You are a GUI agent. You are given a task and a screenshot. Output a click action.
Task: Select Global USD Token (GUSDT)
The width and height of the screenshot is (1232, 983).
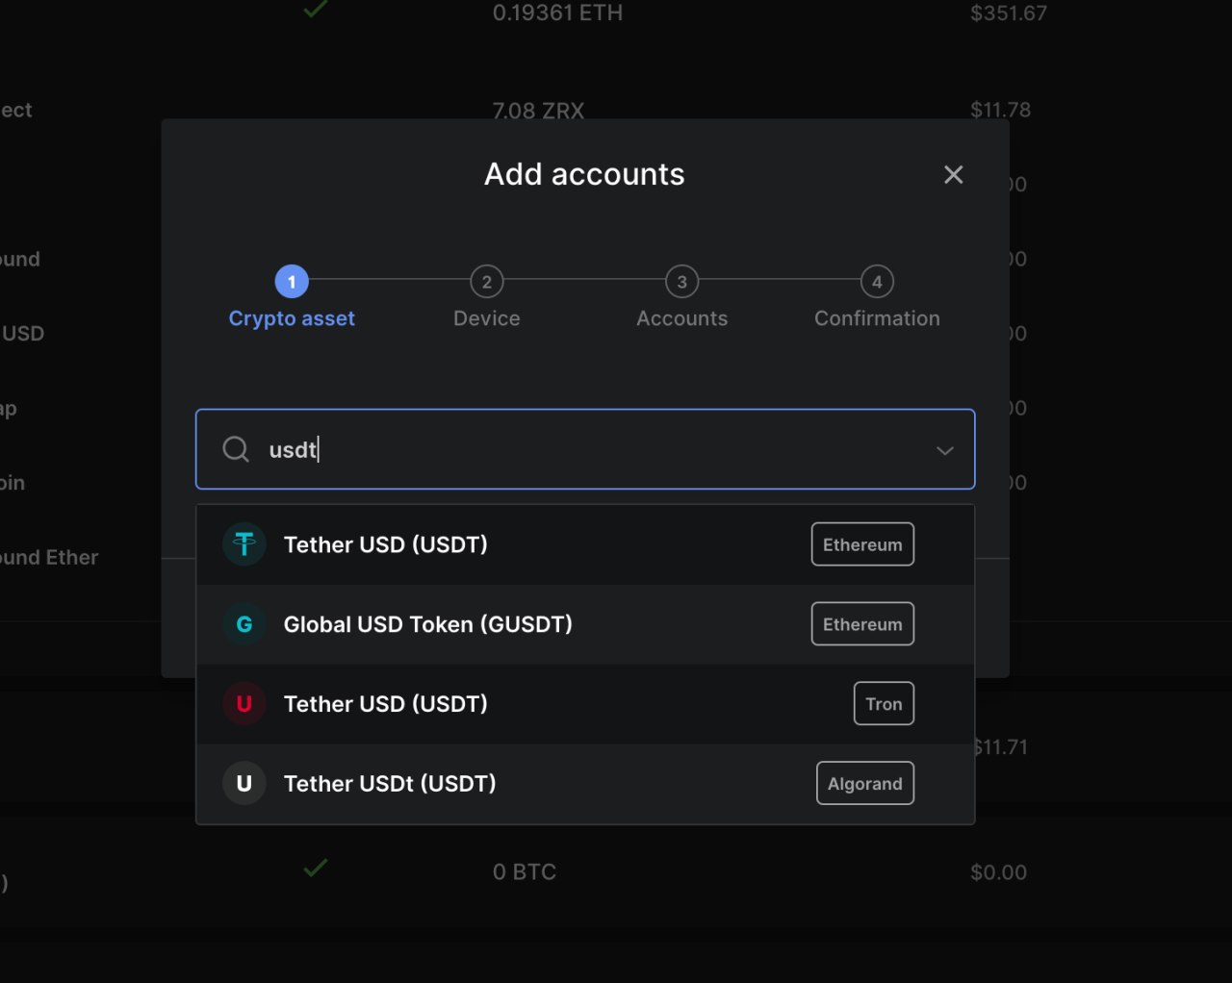585,624
